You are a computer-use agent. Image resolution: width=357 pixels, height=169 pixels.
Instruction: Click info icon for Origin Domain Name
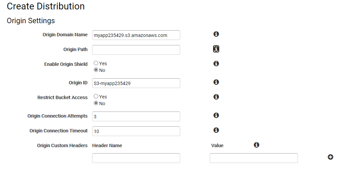[x=216, y=34]
